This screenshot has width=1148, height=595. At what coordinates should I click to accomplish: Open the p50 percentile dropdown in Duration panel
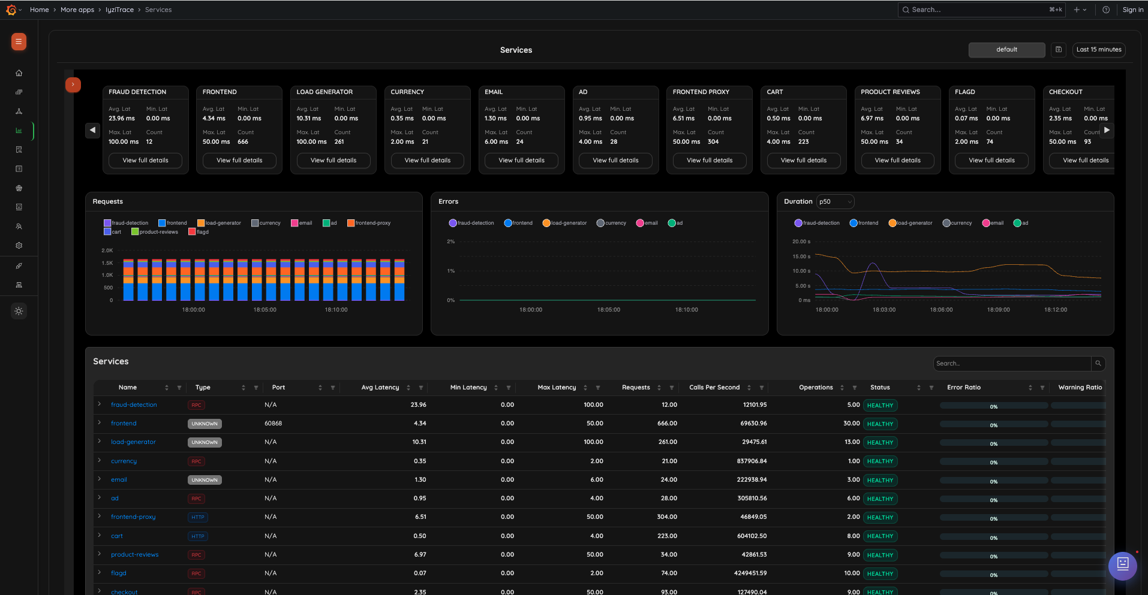[835, 201]
